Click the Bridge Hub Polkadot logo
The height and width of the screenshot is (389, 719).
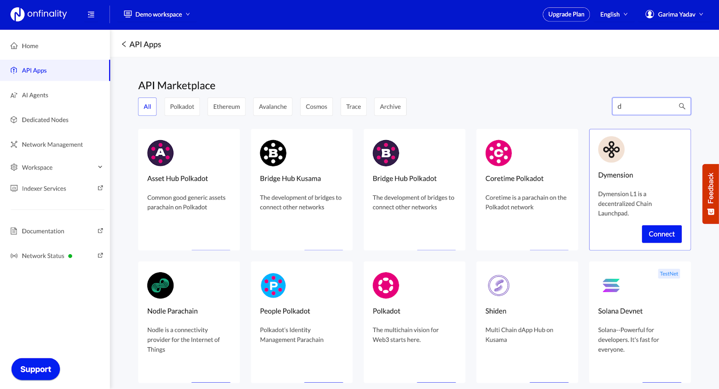coord(386,153)
